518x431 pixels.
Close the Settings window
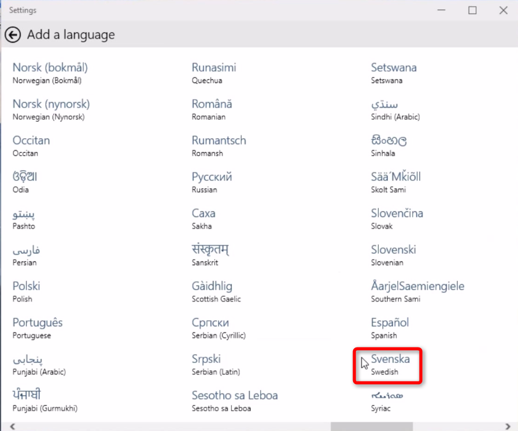click(x=503, y=10)
